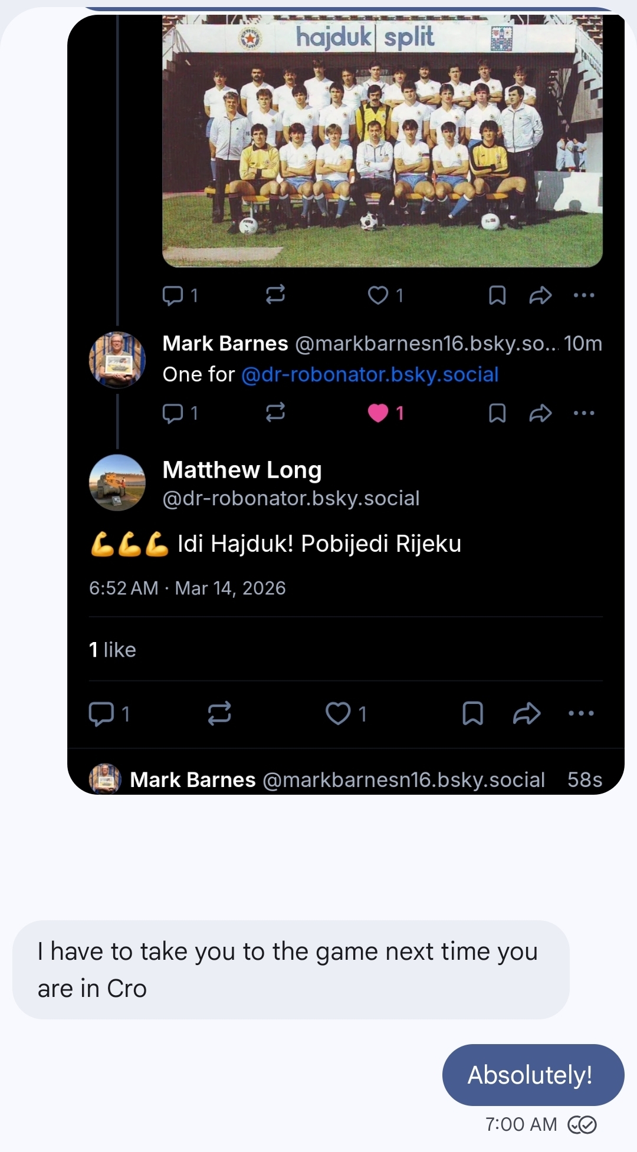Reply to Mark Barnes' 'One for' post
Image resolution: width=637 pixels, height=1152 pixels.
click(173, 413)
